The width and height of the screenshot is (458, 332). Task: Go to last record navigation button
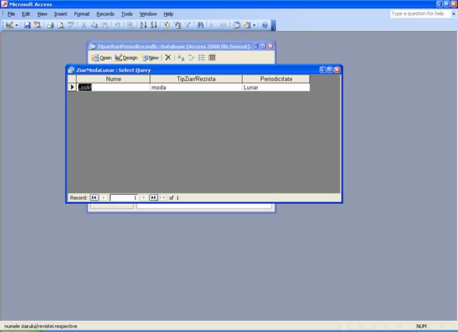click(153, 197)
